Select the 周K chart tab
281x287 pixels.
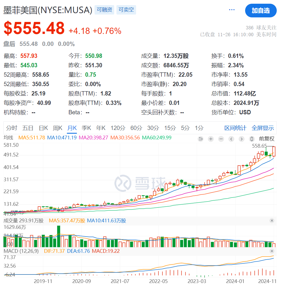click(x=58, y=128)
